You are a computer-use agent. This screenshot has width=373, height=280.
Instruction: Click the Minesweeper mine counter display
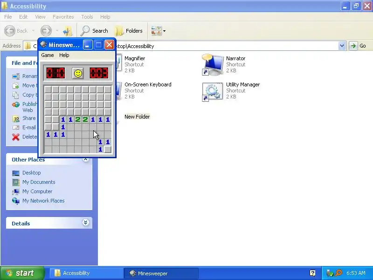point(55,73)
